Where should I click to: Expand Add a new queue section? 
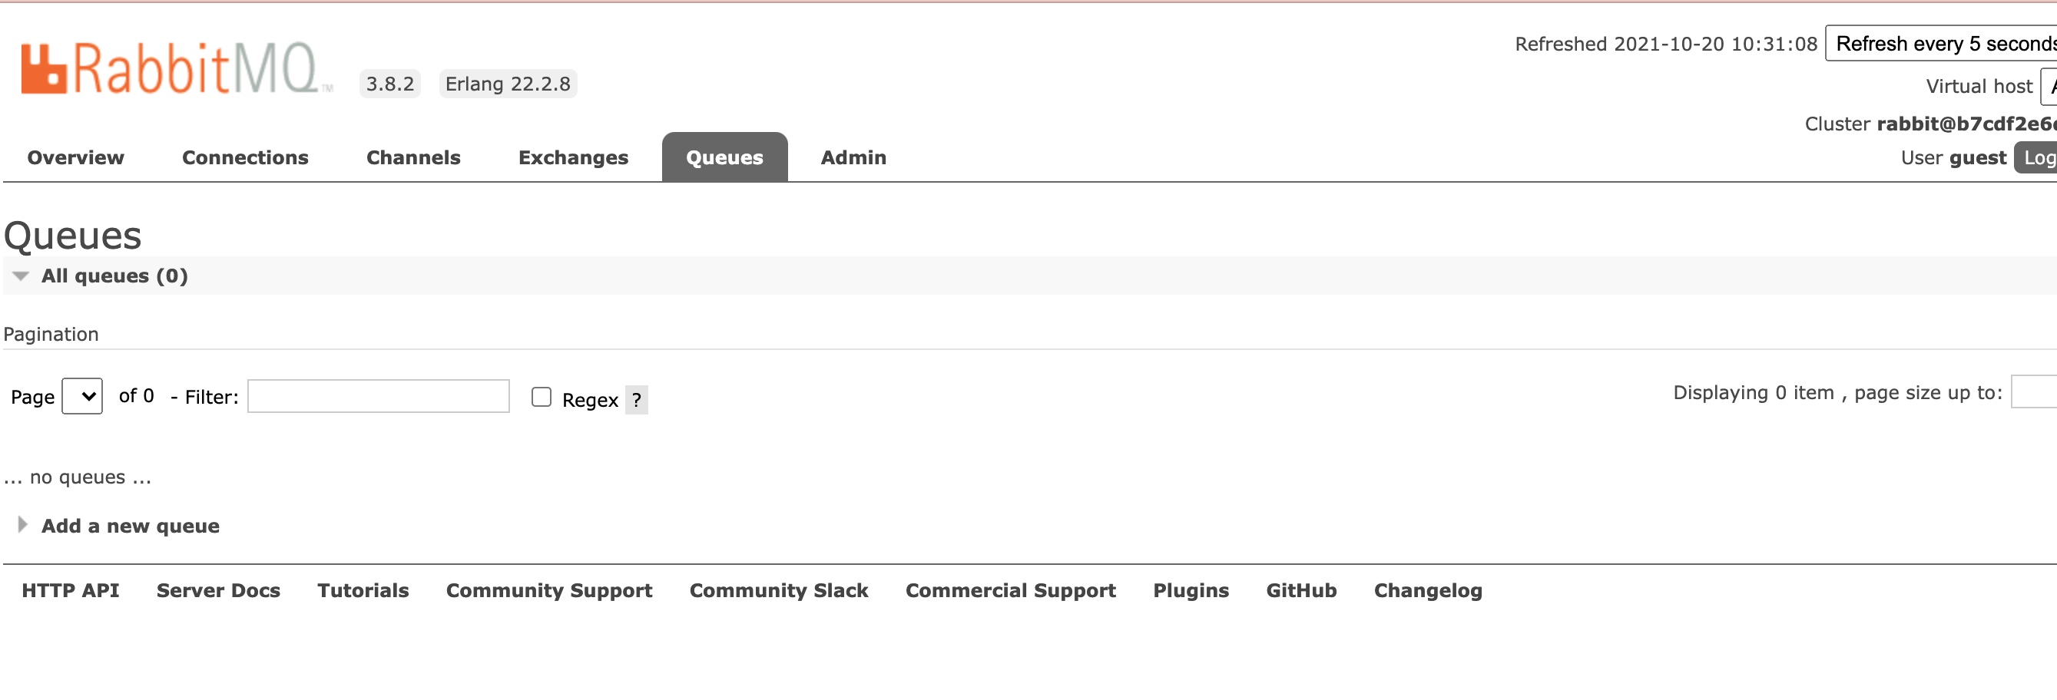point(129,526)
